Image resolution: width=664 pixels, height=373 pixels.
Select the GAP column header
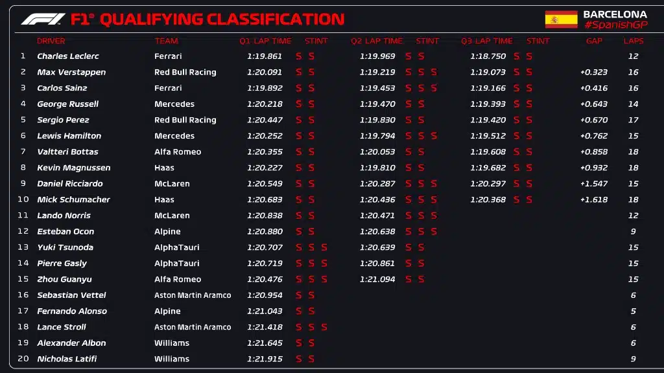[x=594, y=41]
